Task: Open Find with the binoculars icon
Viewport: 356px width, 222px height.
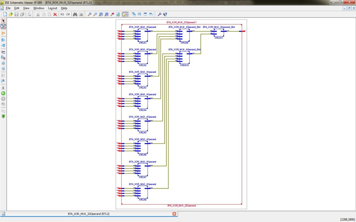Action: (75, 14)
